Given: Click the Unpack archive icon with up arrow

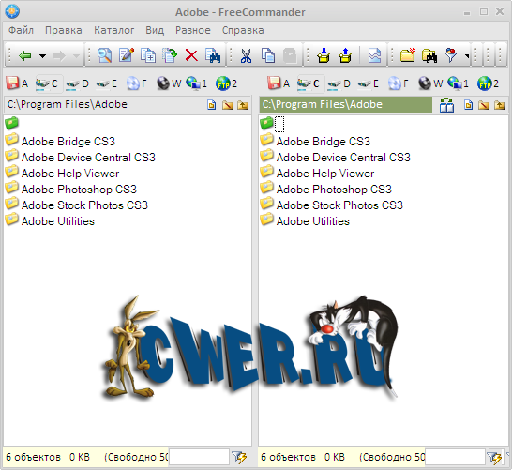Looking at the screenshot, I should pos(345,55).
